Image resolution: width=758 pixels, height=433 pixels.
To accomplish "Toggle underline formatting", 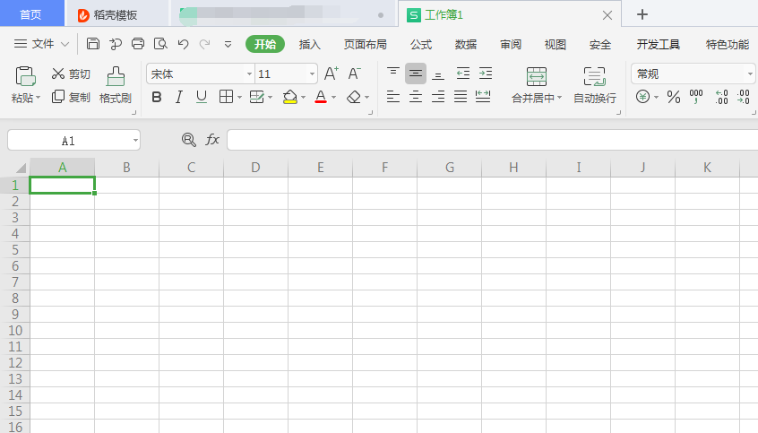I will pyautogui.click(x=202, y=97).
